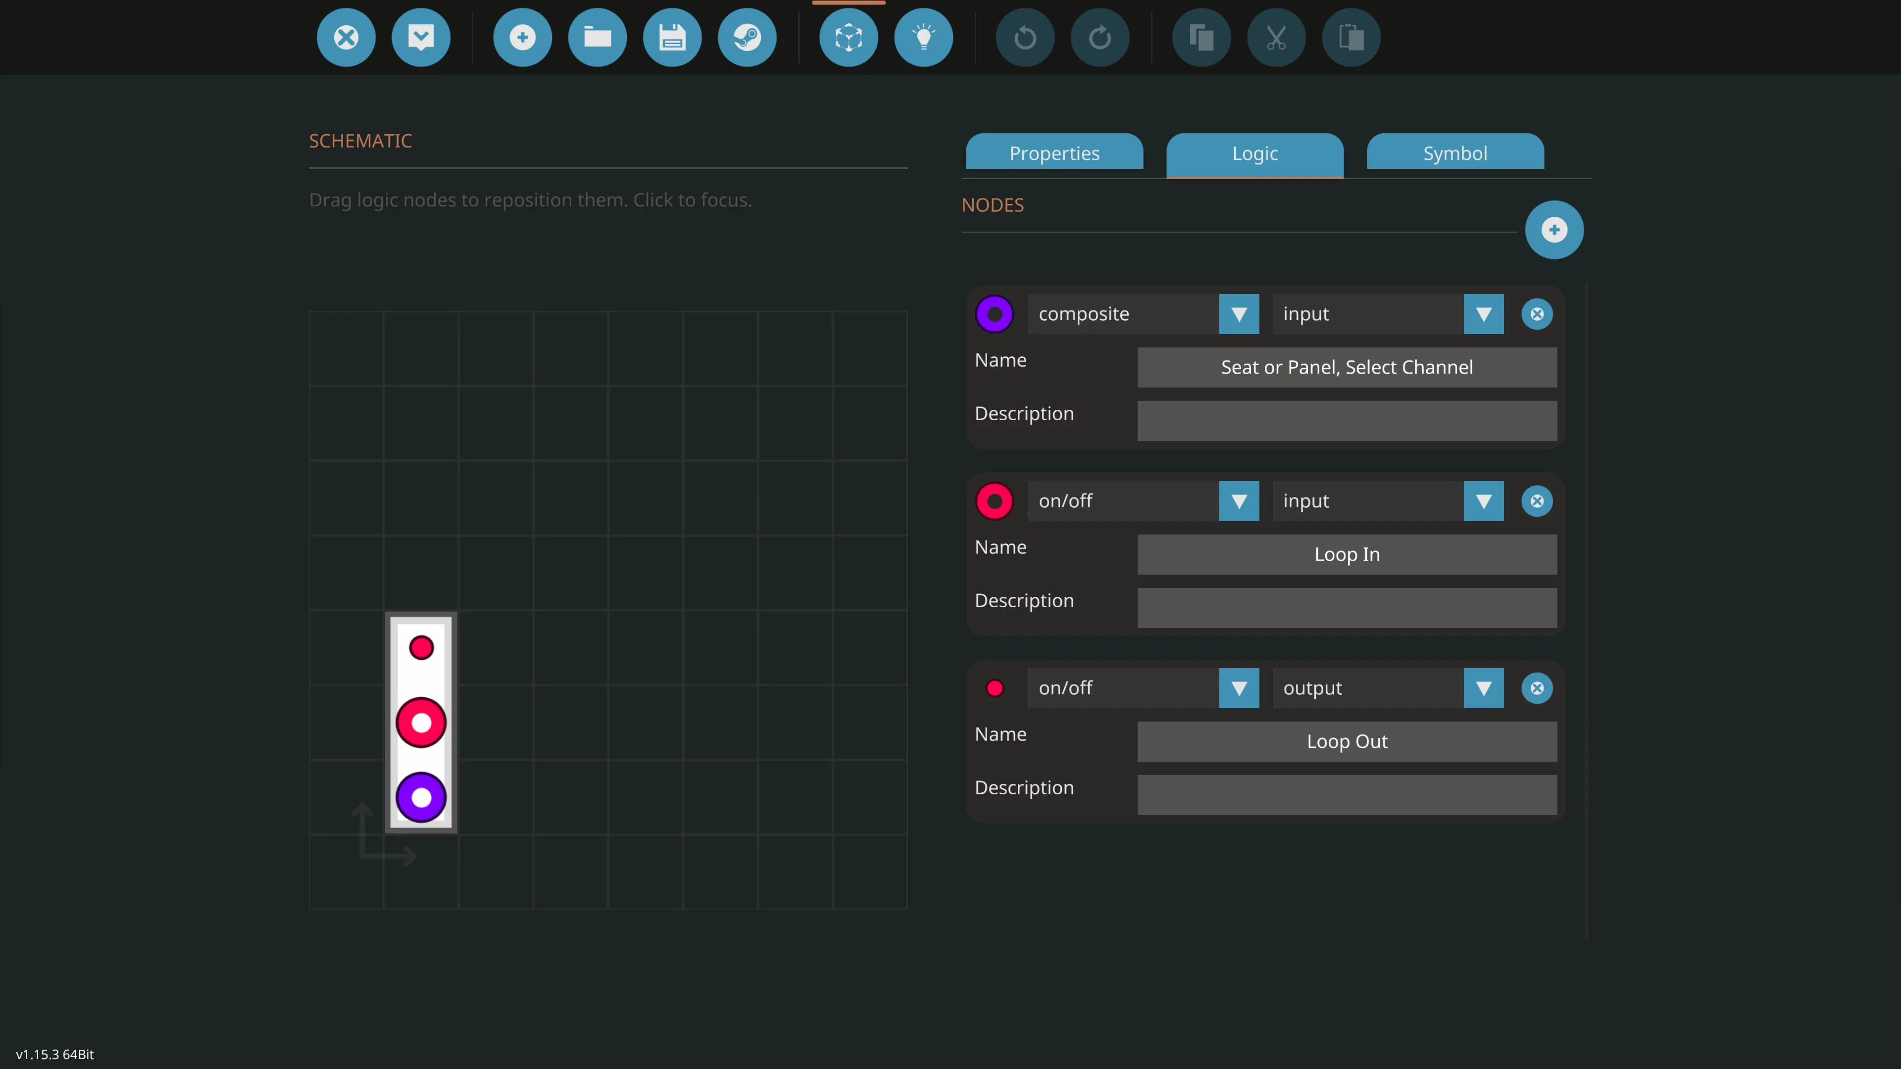1901x1069 pixels.
Task: Expand the composite type dropdown
Action: click(x=1238, y=314)
